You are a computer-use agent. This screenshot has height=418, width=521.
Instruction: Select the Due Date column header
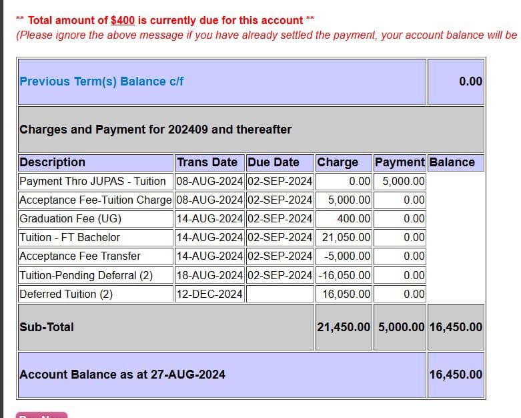[273, 162]
